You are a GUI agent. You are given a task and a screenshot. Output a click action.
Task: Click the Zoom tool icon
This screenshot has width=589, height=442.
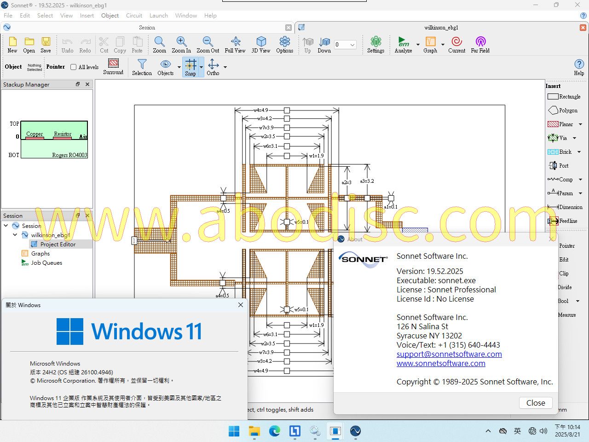point(160,45)
